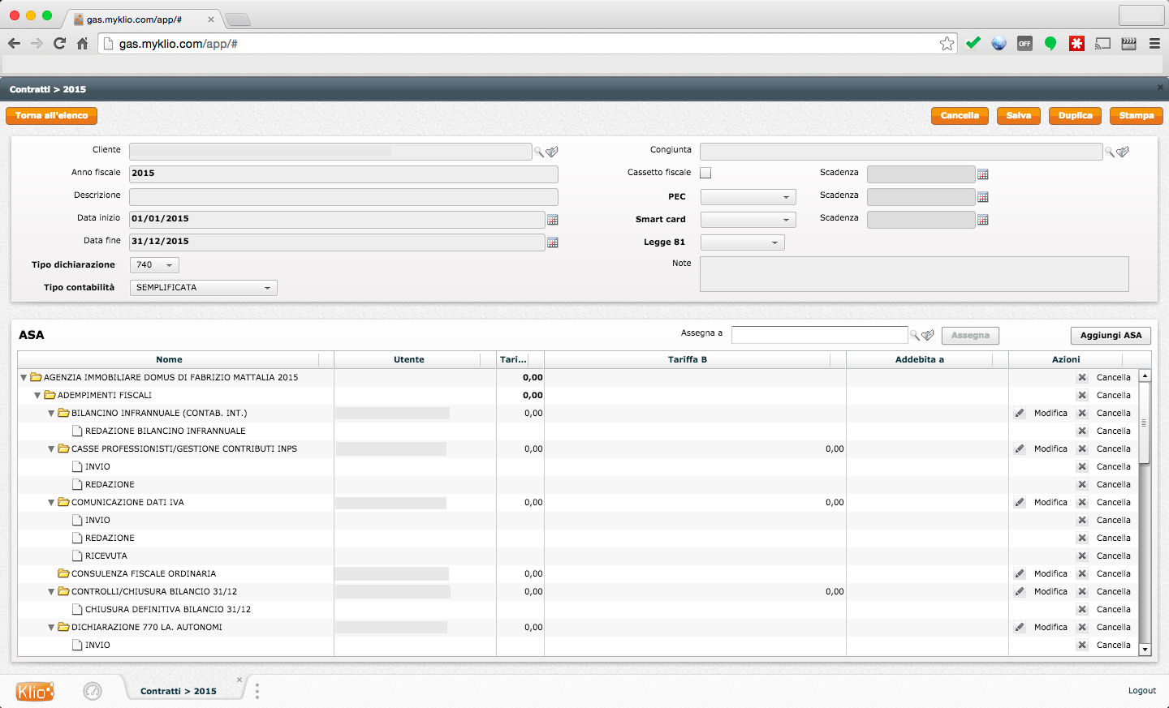Select the REDAZIONE BILANCINO INFRANNUALE row
The image size is (1169, 708).
578,431
